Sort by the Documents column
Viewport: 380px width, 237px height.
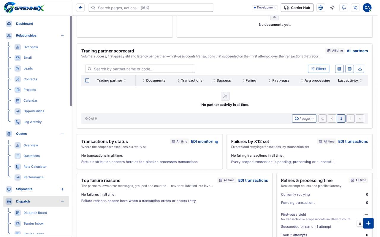pos(154,81)
